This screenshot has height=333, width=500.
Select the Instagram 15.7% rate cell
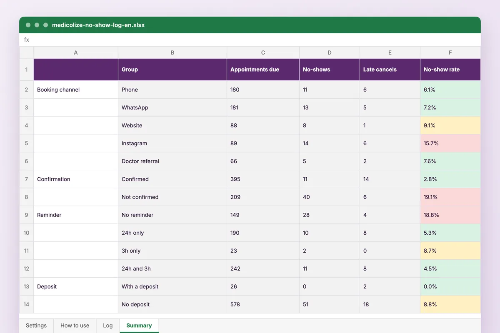coord(450,143)
